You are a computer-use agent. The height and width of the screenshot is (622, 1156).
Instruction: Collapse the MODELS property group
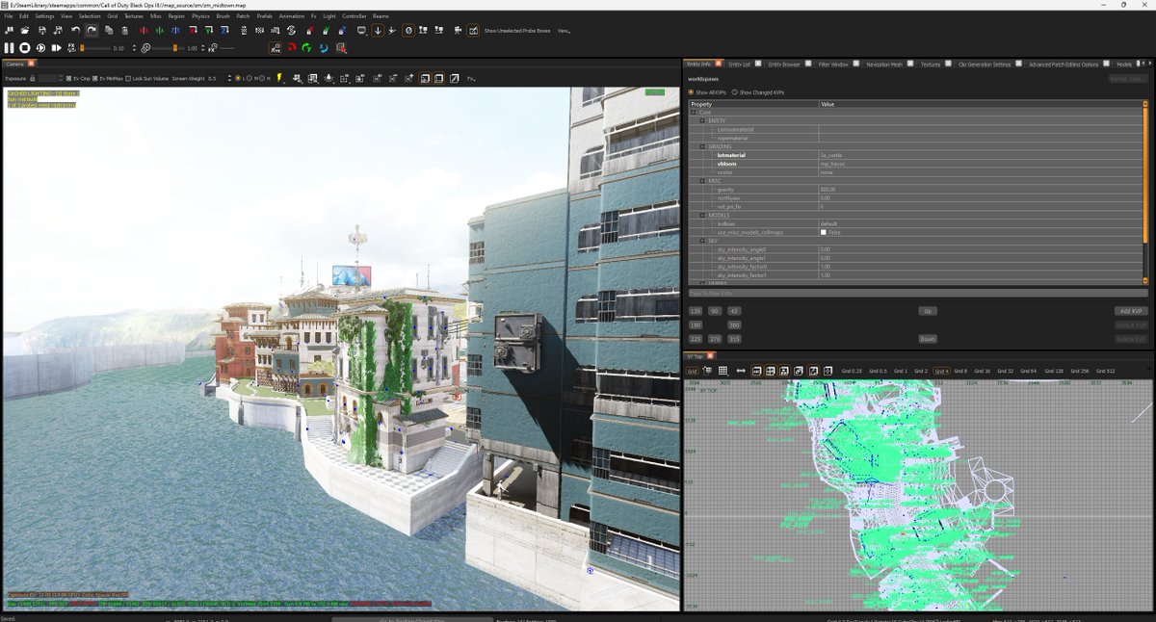click(x=702, y=215)
